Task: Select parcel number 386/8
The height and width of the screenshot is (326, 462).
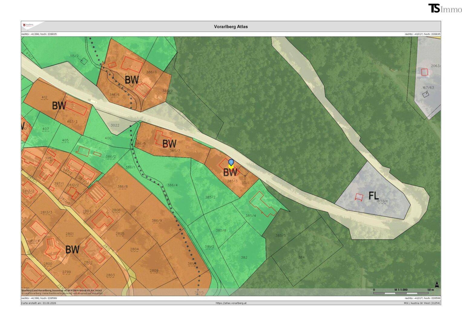Action: click(123, 187)
